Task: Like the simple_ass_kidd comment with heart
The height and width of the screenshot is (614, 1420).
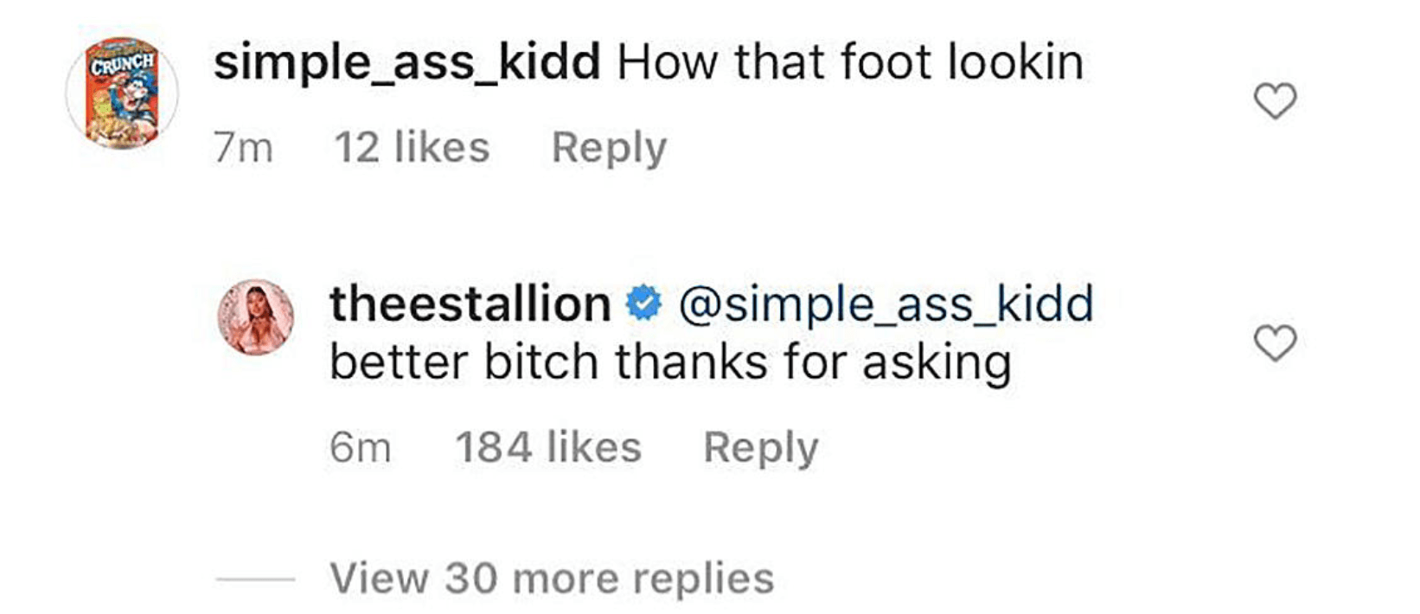Action: pyautogui.click(x=1275, y=101)
